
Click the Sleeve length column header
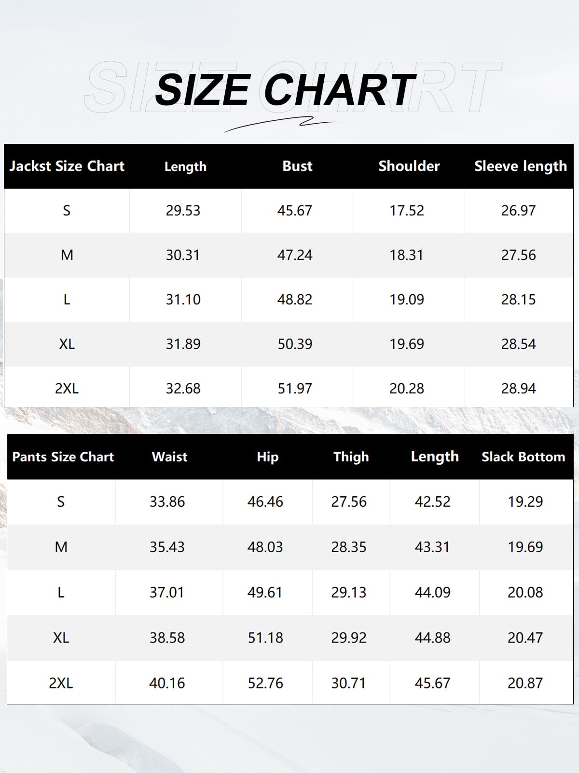pos(520,166)
